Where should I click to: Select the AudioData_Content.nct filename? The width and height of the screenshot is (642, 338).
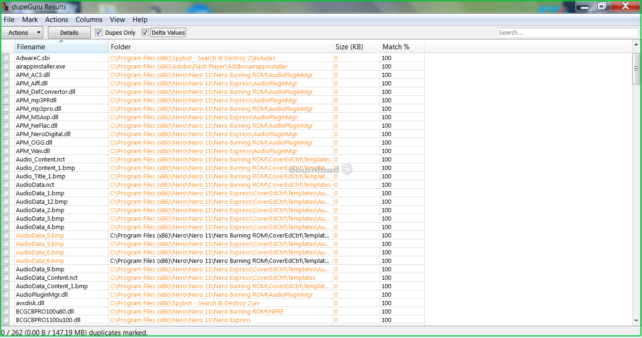click(47, 277)
